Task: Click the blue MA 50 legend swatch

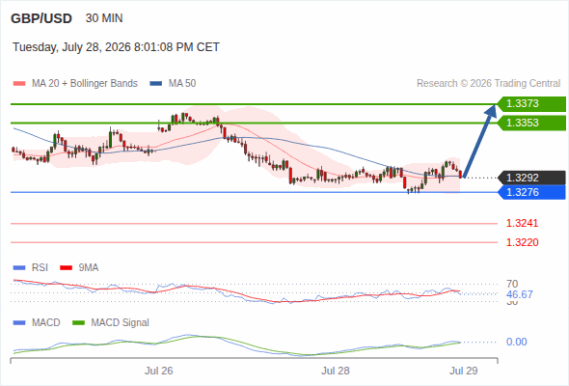Action: point(156,84)
